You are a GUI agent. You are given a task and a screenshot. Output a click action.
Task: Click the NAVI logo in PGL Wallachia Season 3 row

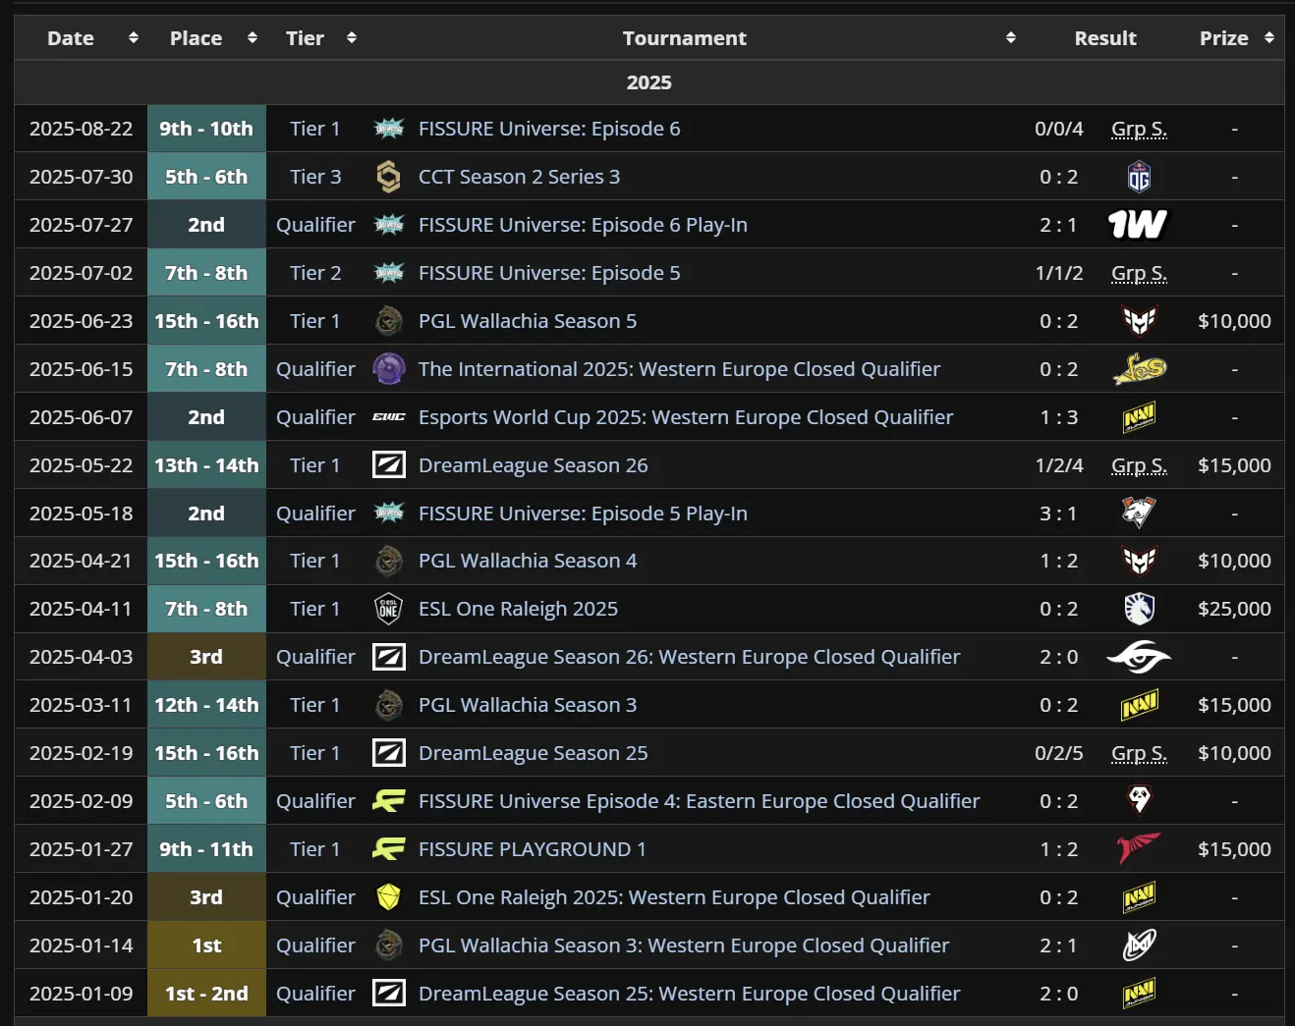click(1139, 705)
